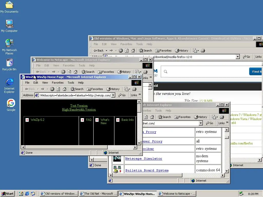The height and width of the screenshot is (197, 263).
Task: Open Help menu in WinZip window
Action: click(x=81, y=83)
